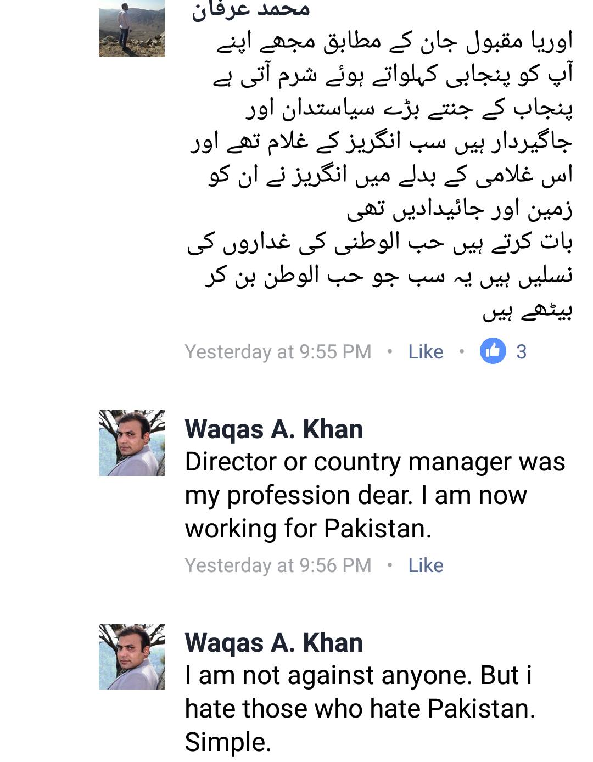Select 'I am not against anyone' comment line
Viewport: 593px width, 762px height.
tap(359, 676)
